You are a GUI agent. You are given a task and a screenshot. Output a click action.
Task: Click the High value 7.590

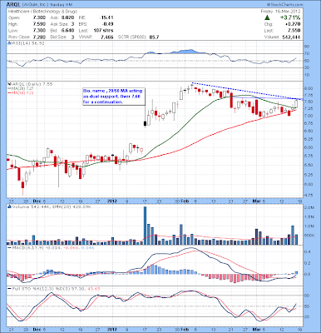39,24
